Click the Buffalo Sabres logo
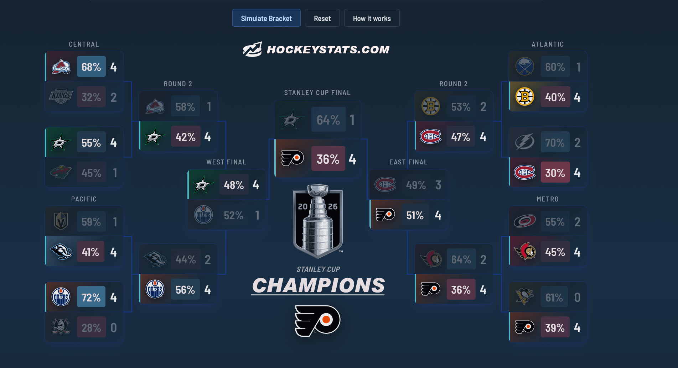The image size is (678, 368). pyautogui.click(x=524, y=67)
